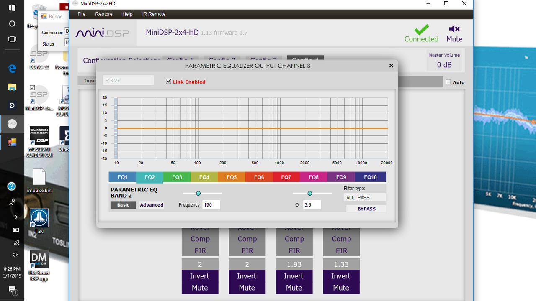
Task: Open the colorful app icon on taskbar
Action: pos(12,142)
